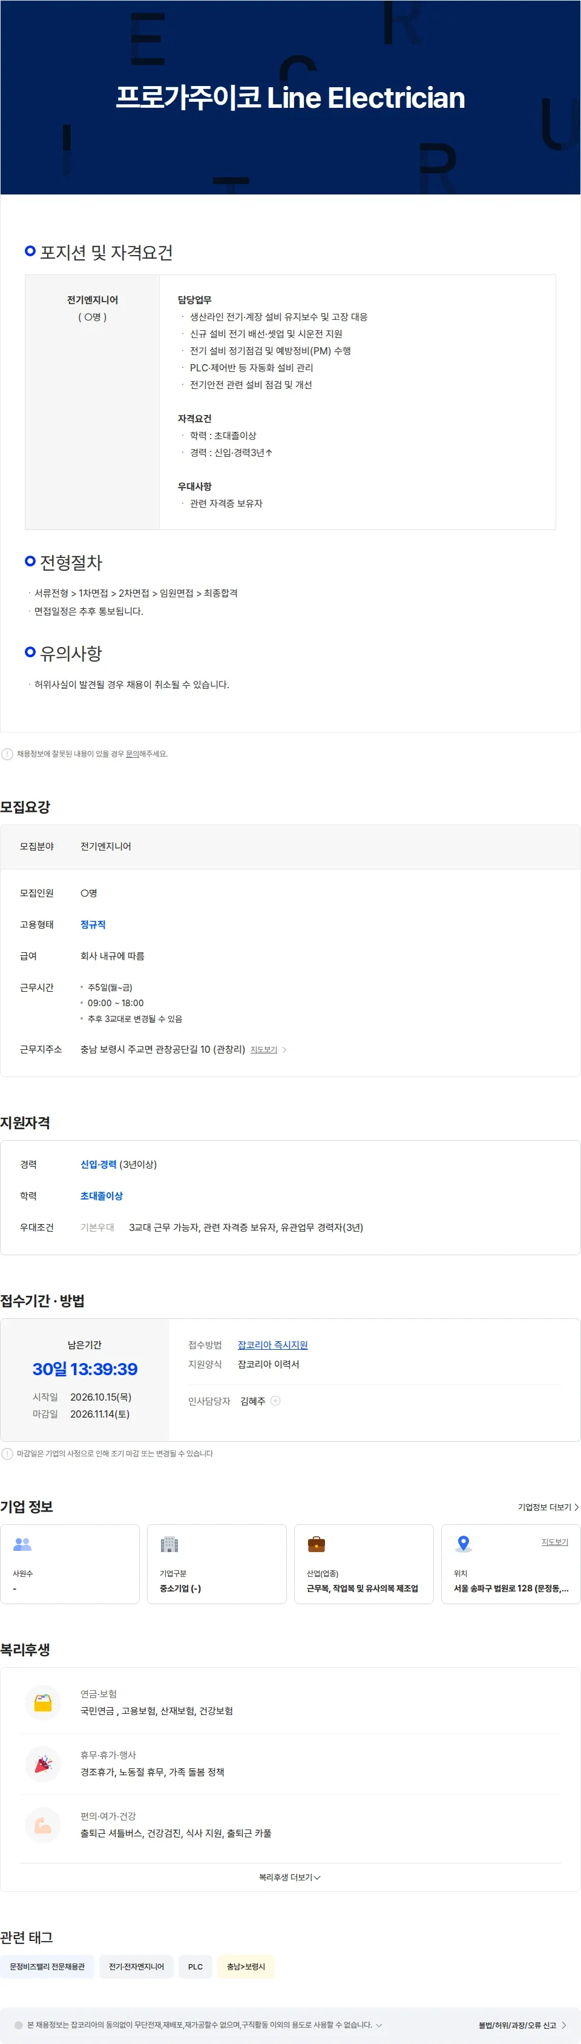Click the arrow after 신고 link

tap(563, 2025)
